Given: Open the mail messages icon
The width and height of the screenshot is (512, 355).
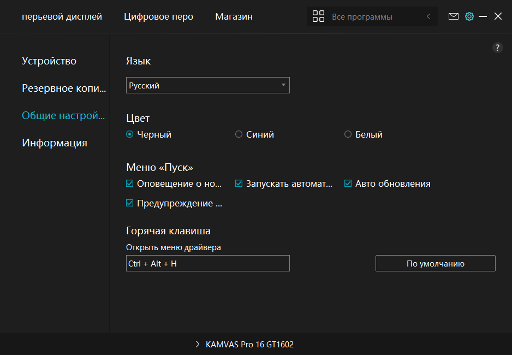Looking at the screenshot, I should coord(453,16).
